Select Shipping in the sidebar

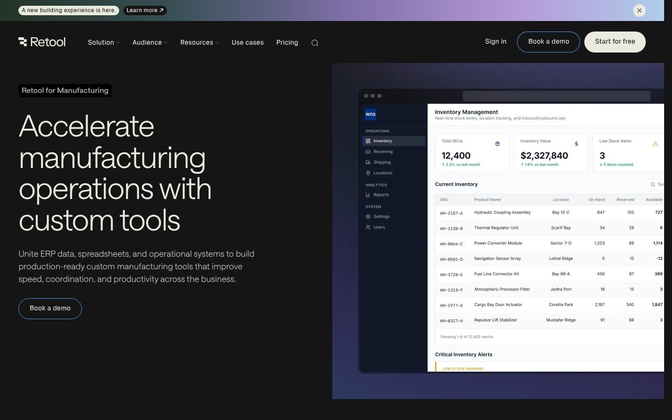point(394,162)
